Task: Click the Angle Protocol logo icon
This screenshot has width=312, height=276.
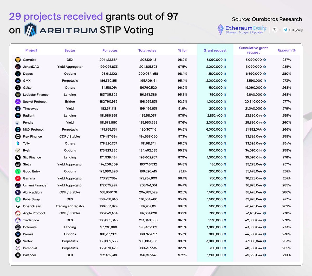Action: tap(18, 213)
